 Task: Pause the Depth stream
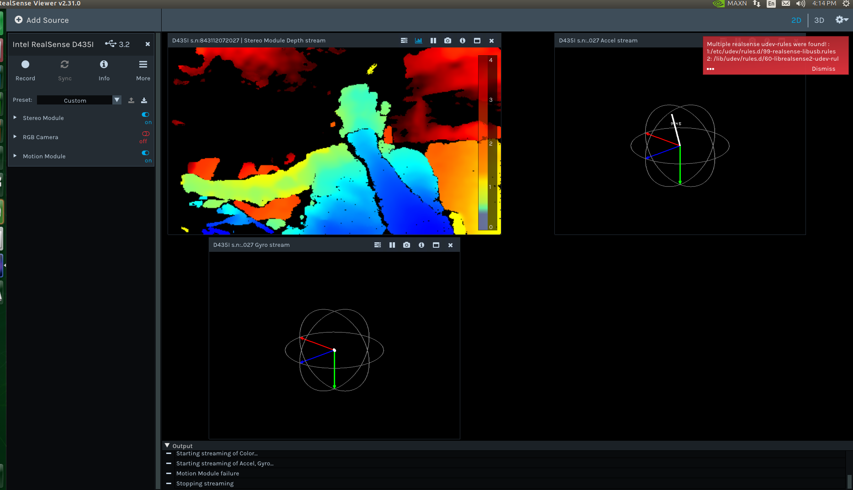[433, 41]
